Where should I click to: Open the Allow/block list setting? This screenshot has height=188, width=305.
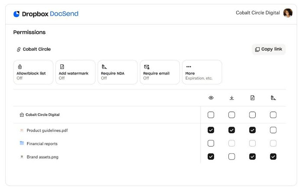coord(33,72)
